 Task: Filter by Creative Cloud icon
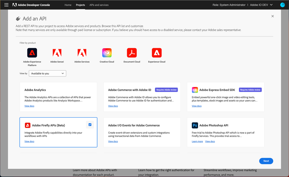click(107, 53)
